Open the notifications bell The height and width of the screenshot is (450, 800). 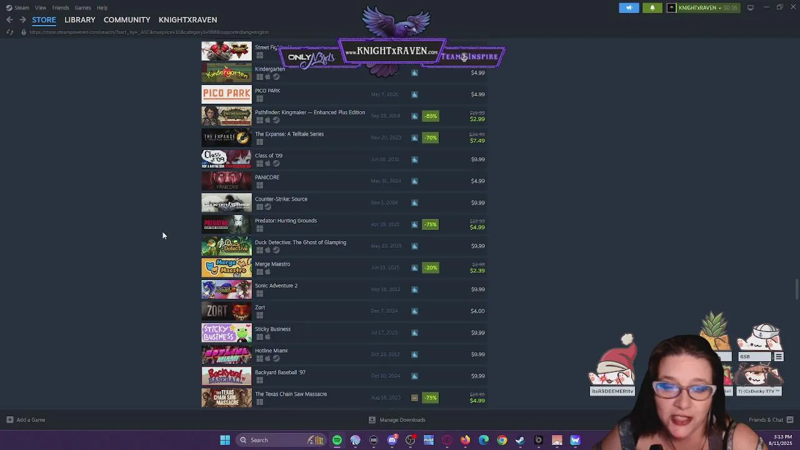(652, 7)
